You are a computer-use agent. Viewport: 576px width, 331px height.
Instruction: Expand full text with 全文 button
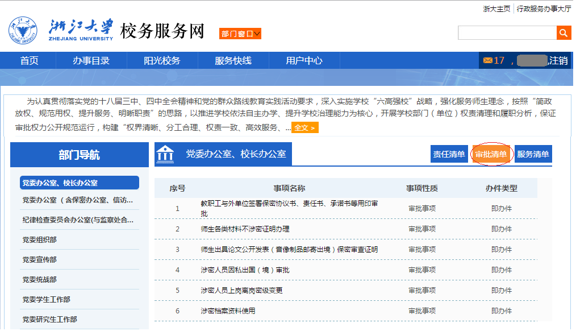(x=304, y=128)
